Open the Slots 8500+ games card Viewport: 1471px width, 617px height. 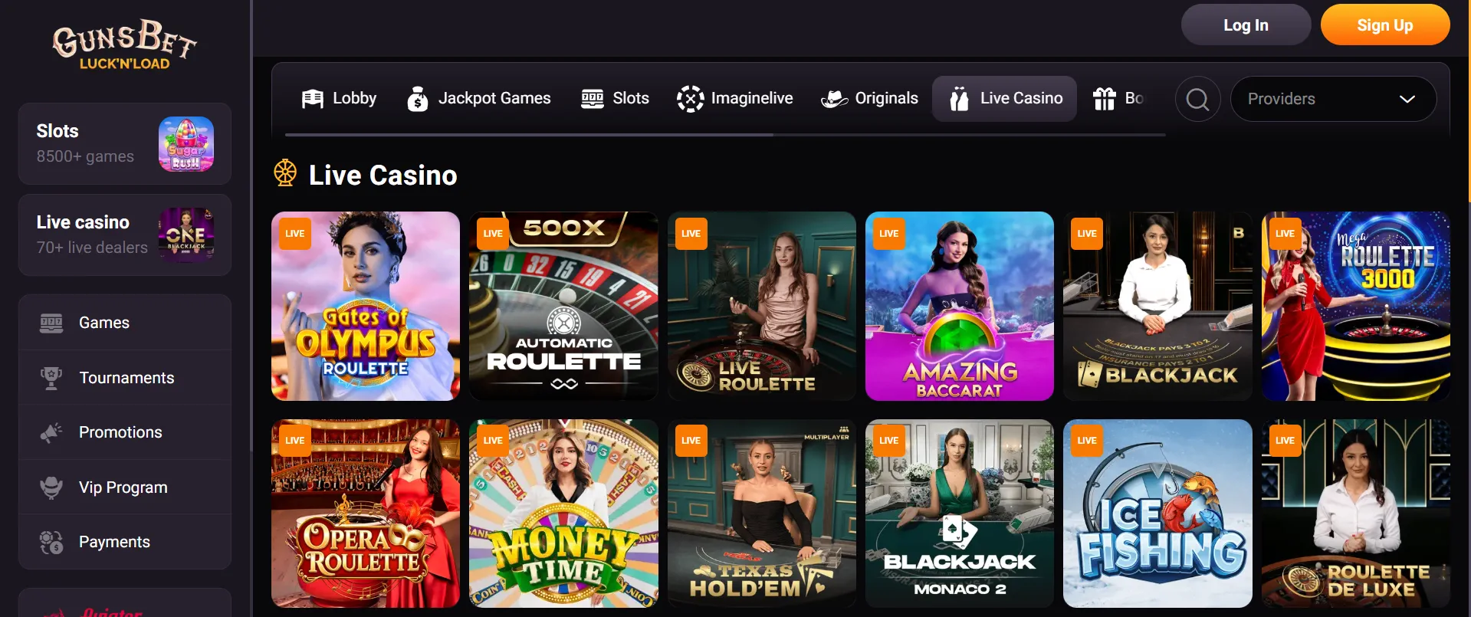pyautogui.click(x=125, y=143)
